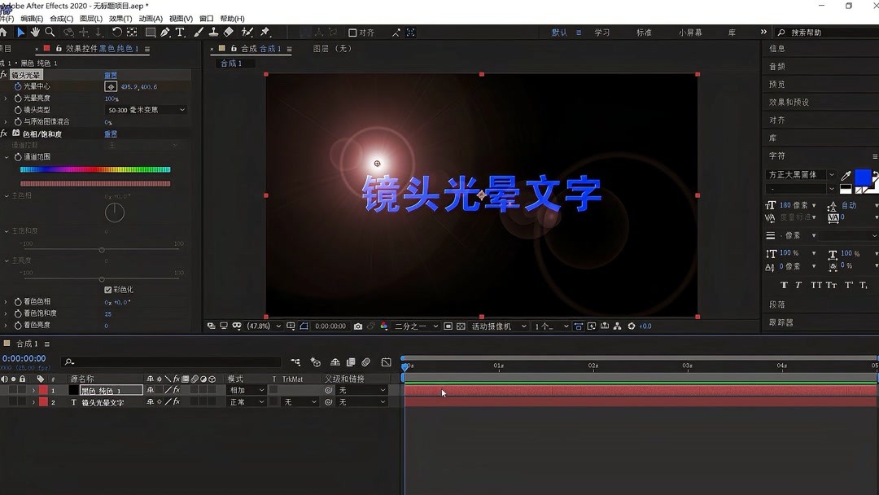
Task: Take a snapshot of the composition viewer
Action: point(358,326)
